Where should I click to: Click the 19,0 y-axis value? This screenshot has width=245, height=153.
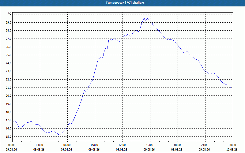[x=9, y=104]
